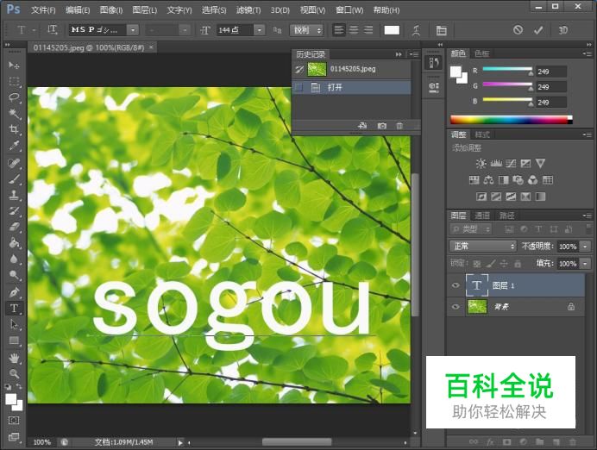
Task: Open the layer filter 类型 dropdown
Action: click(470, 229)
